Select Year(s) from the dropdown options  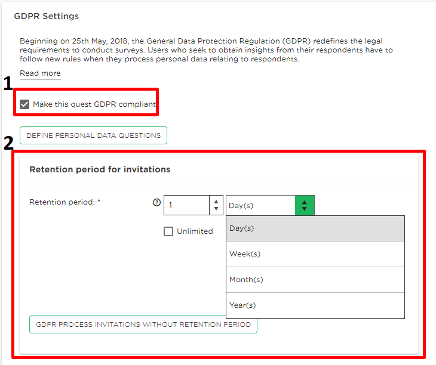[x=315, y=305]
